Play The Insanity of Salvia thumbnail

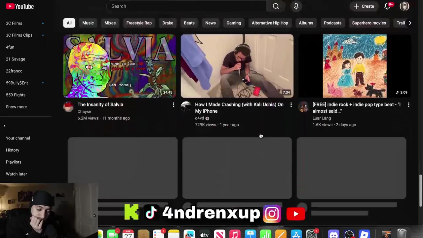[x=120, y=66]
